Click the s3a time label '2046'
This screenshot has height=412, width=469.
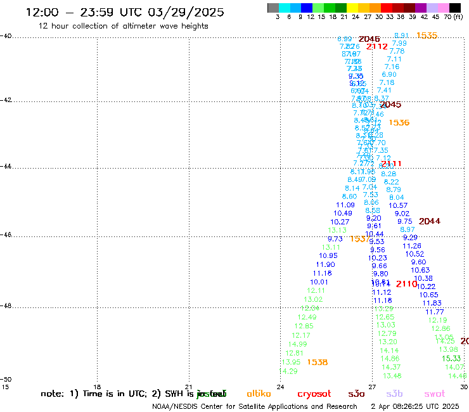369,39
